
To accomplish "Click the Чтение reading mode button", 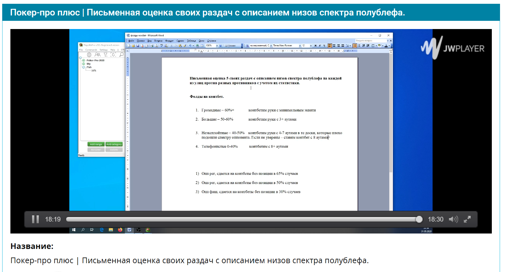I will click(230, 46).
